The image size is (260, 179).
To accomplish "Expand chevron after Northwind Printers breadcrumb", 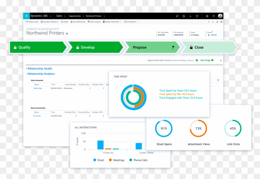I will point(104,16).
